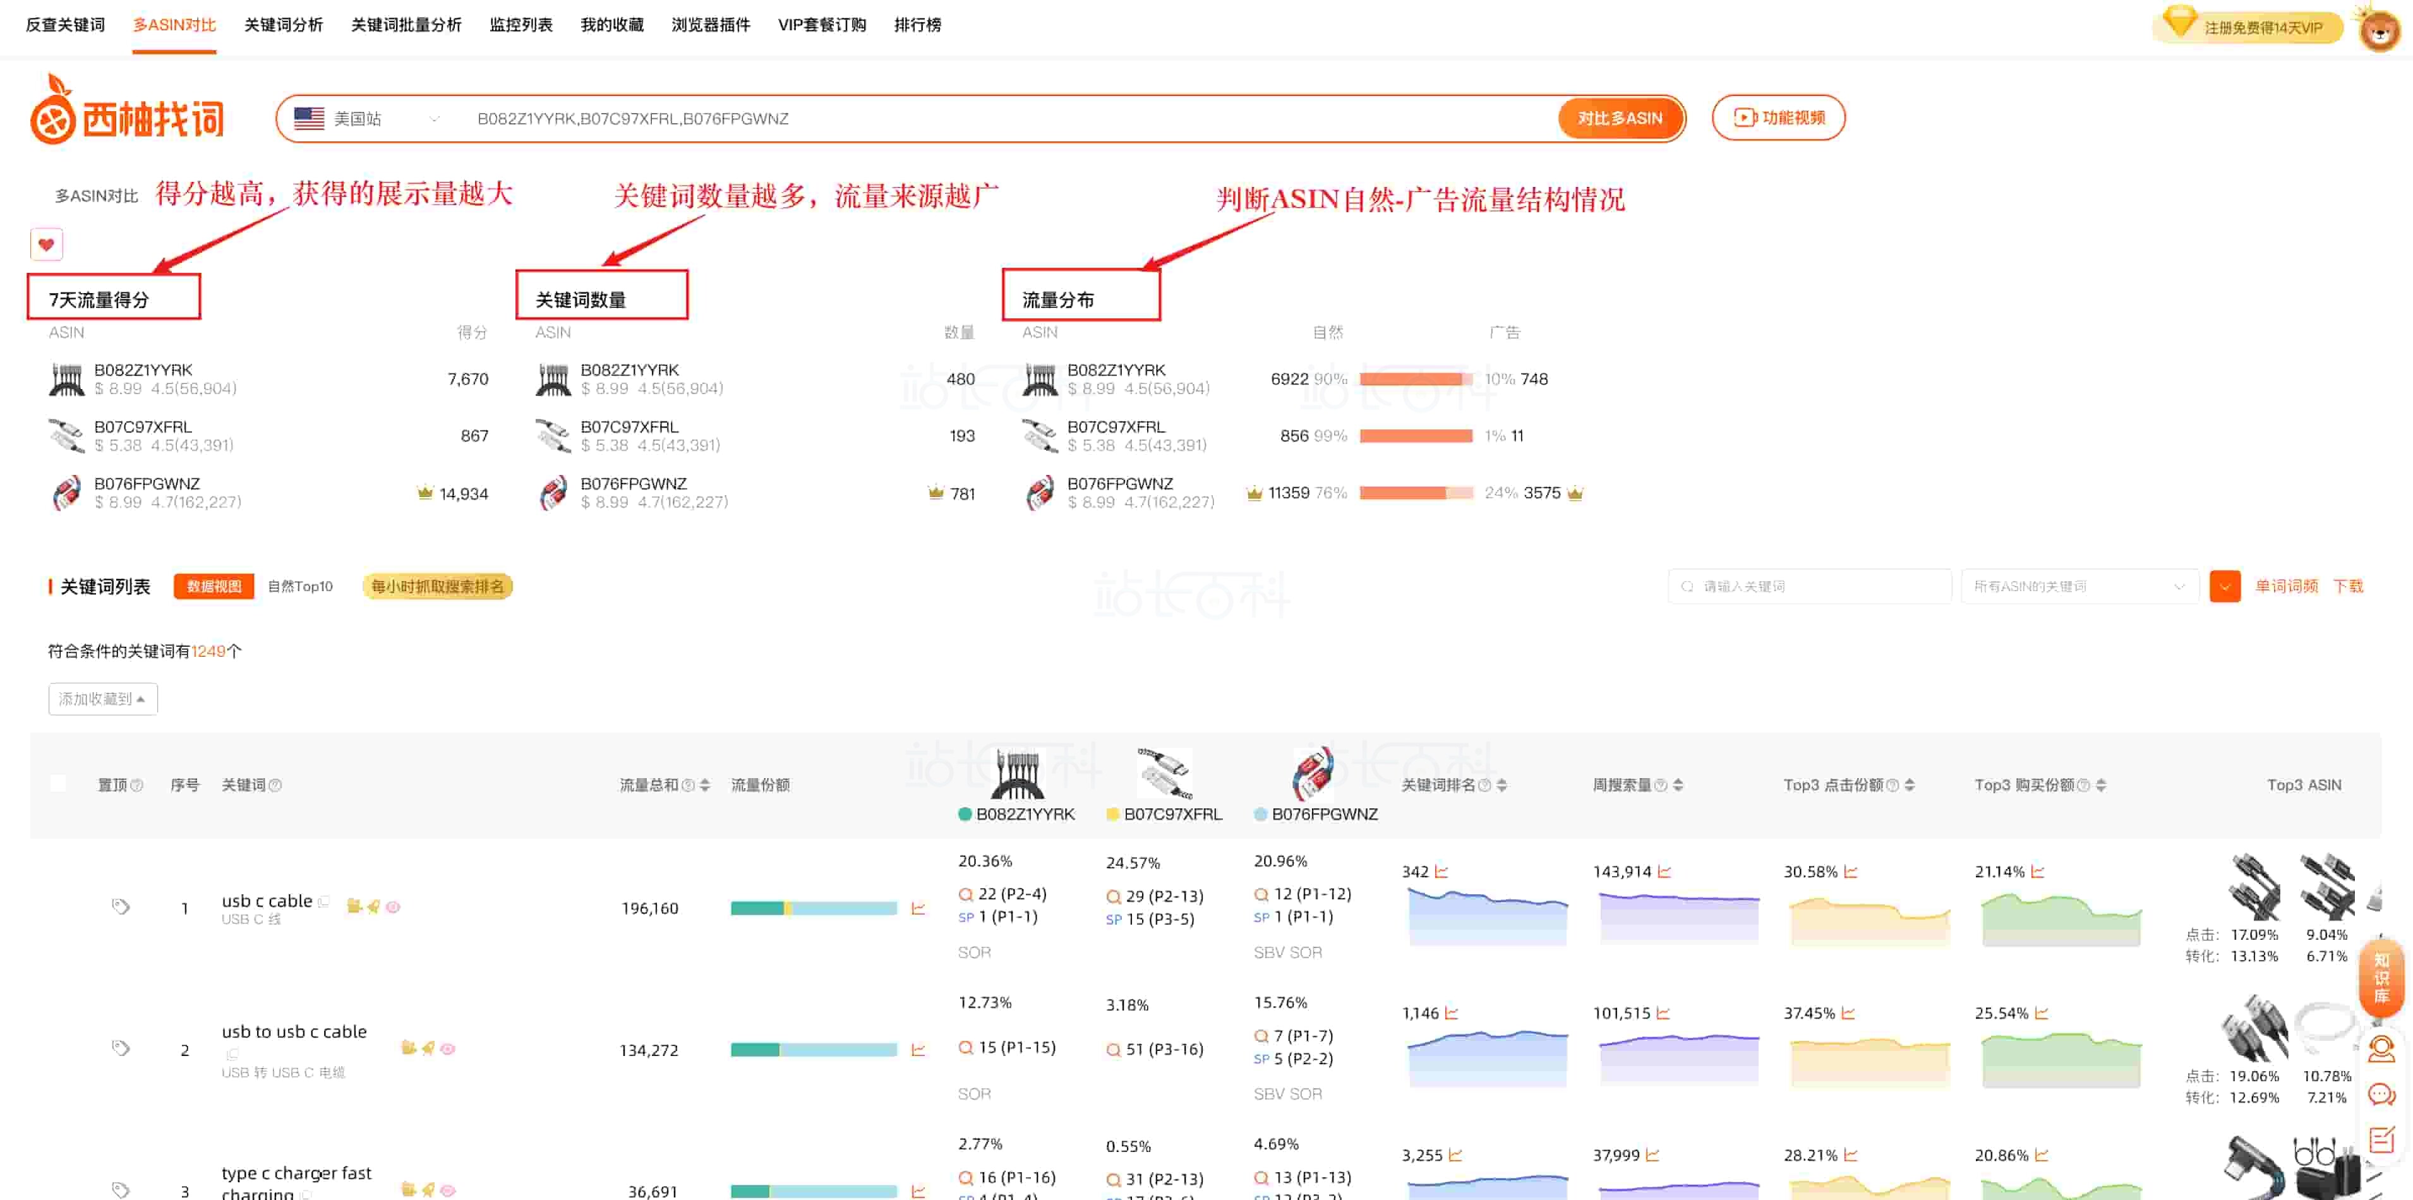This screenshot has height=1200, width=2413.
Task: Click rocket icon beside 'usb c cable'
Action: (374, 906)
